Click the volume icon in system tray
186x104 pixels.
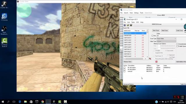click(168, 102)
